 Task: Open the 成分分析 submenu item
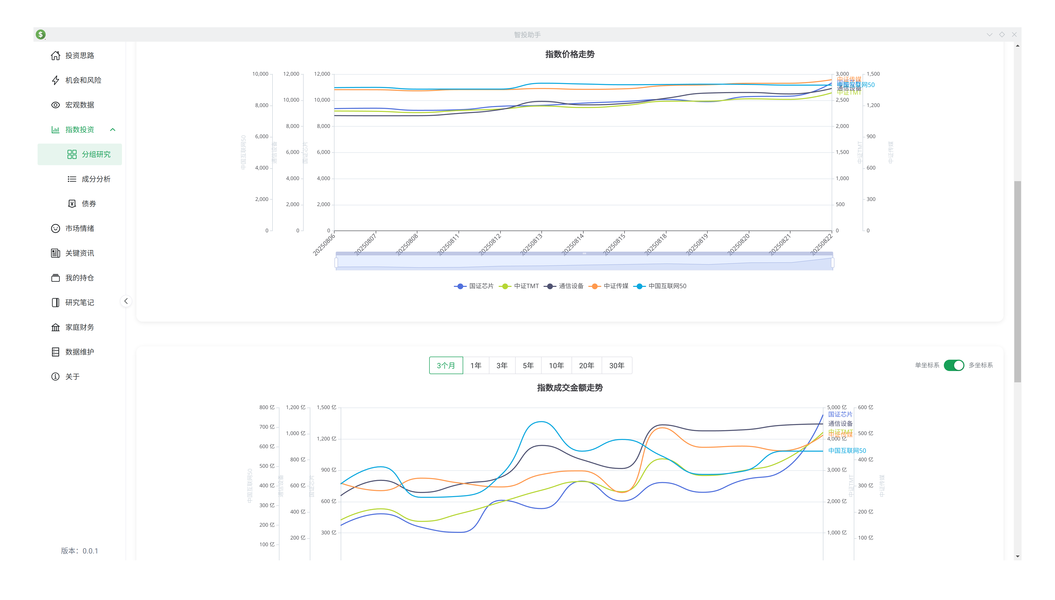[x=96, y=179]
